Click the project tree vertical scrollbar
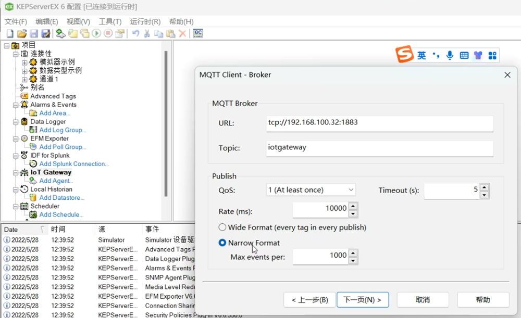The width and height of the screenshot is (521, 318). [166, 123]
